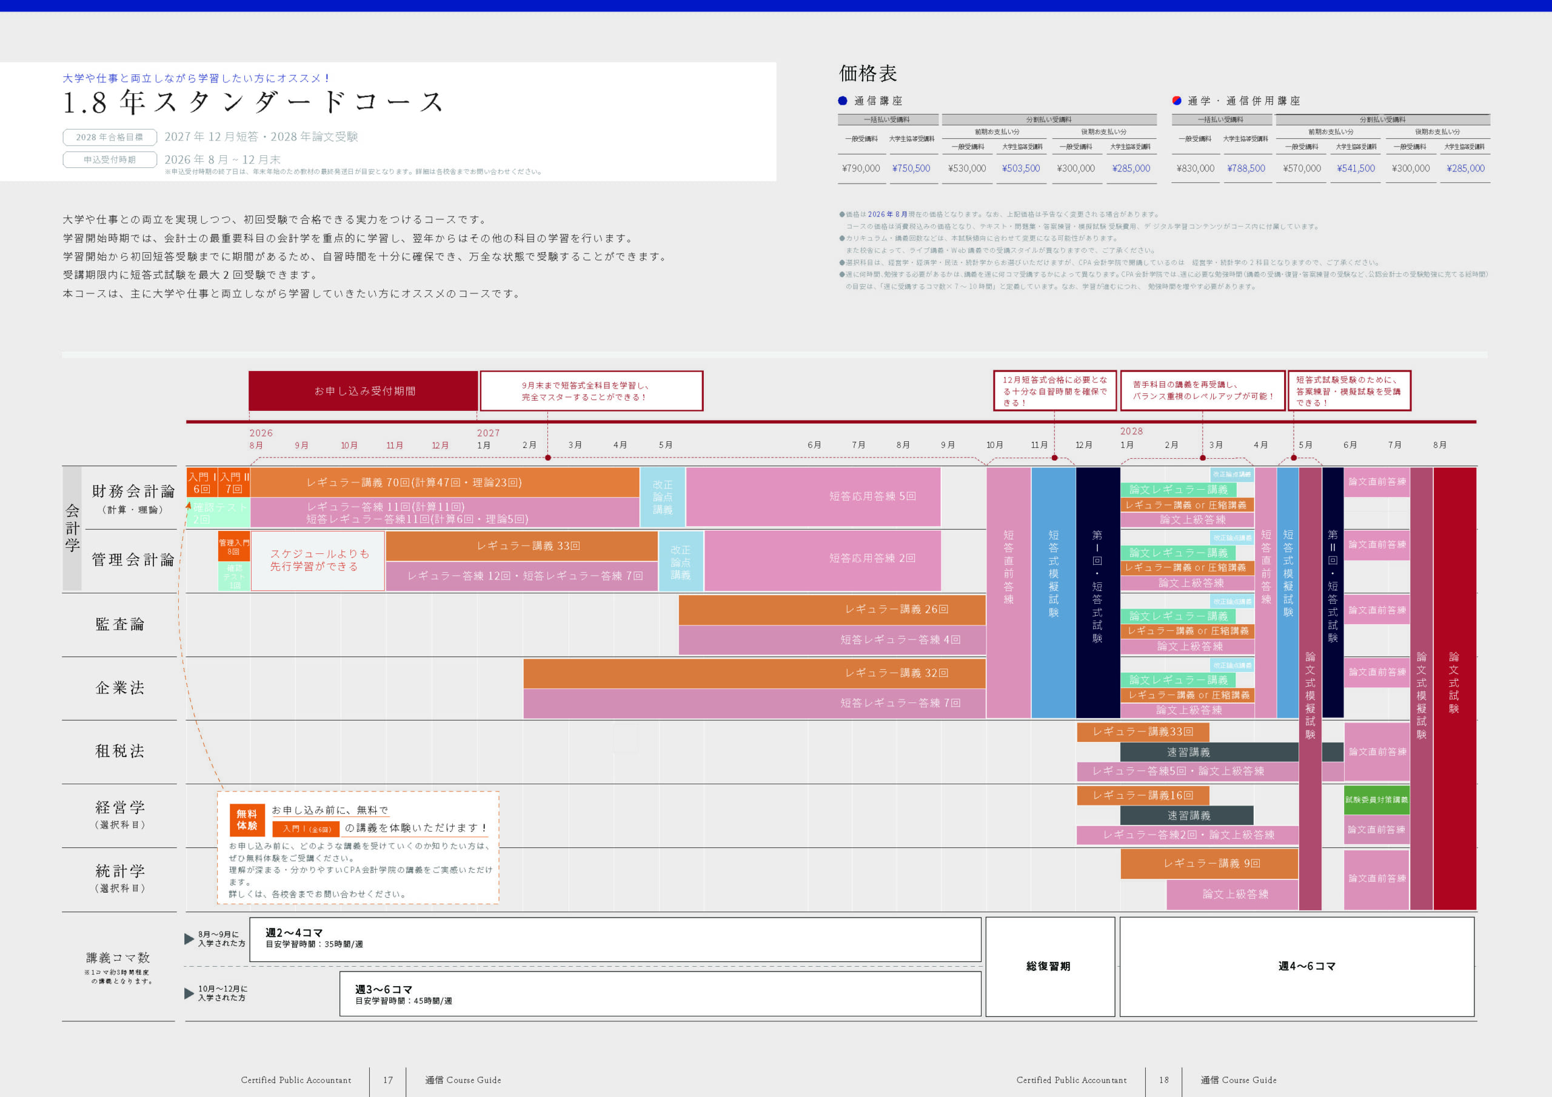1552x1097 pixels.
Task: Select the ¥570,000 price cell
Action: coord(1302,168)
